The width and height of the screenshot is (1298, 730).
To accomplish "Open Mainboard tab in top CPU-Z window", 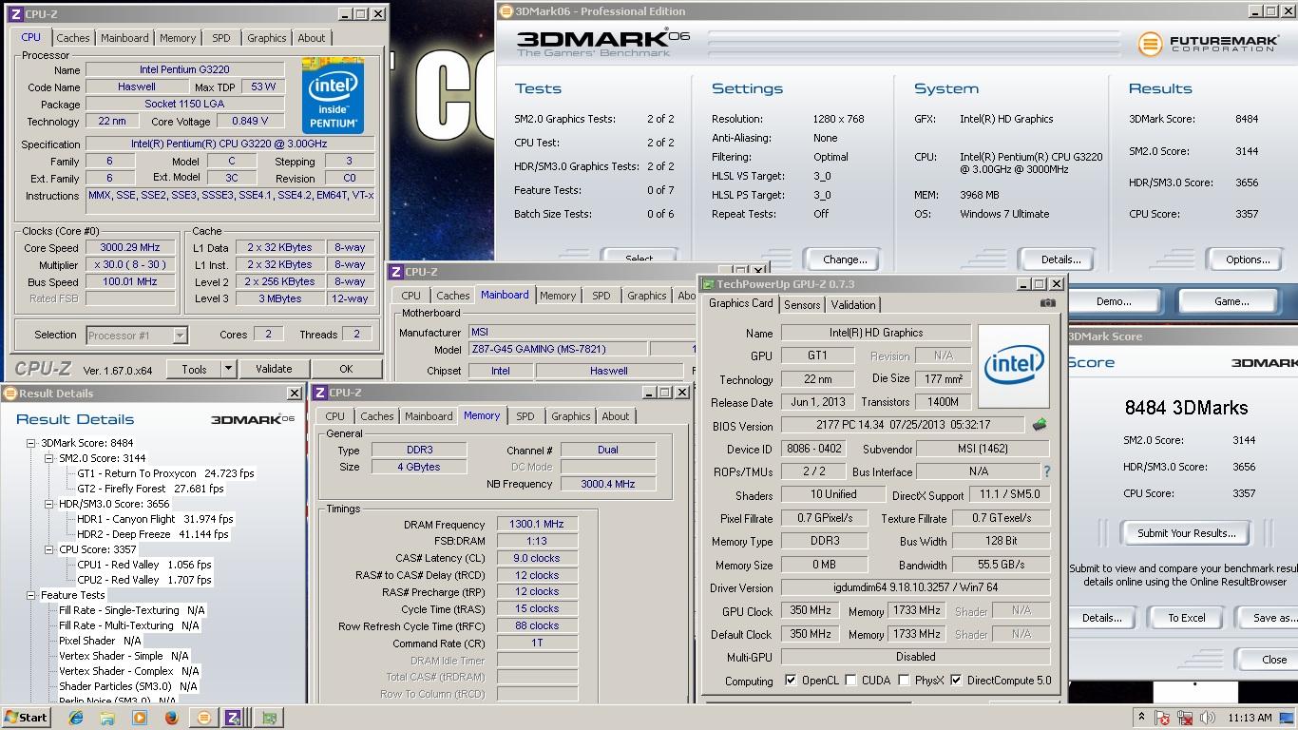I will tap(124, 38).
